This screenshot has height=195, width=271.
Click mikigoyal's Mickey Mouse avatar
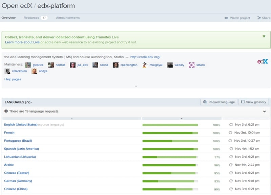(x=145, y=65)
